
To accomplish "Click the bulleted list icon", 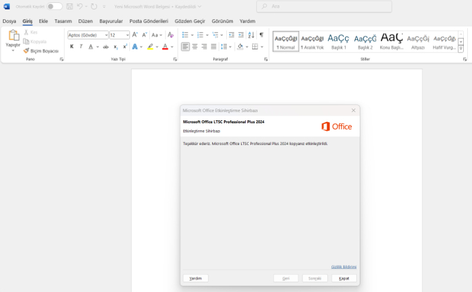I will [x=185, y=35].
